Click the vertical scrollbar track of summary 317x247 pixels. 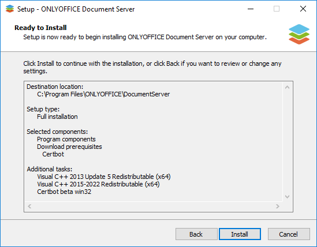point(288,142)
